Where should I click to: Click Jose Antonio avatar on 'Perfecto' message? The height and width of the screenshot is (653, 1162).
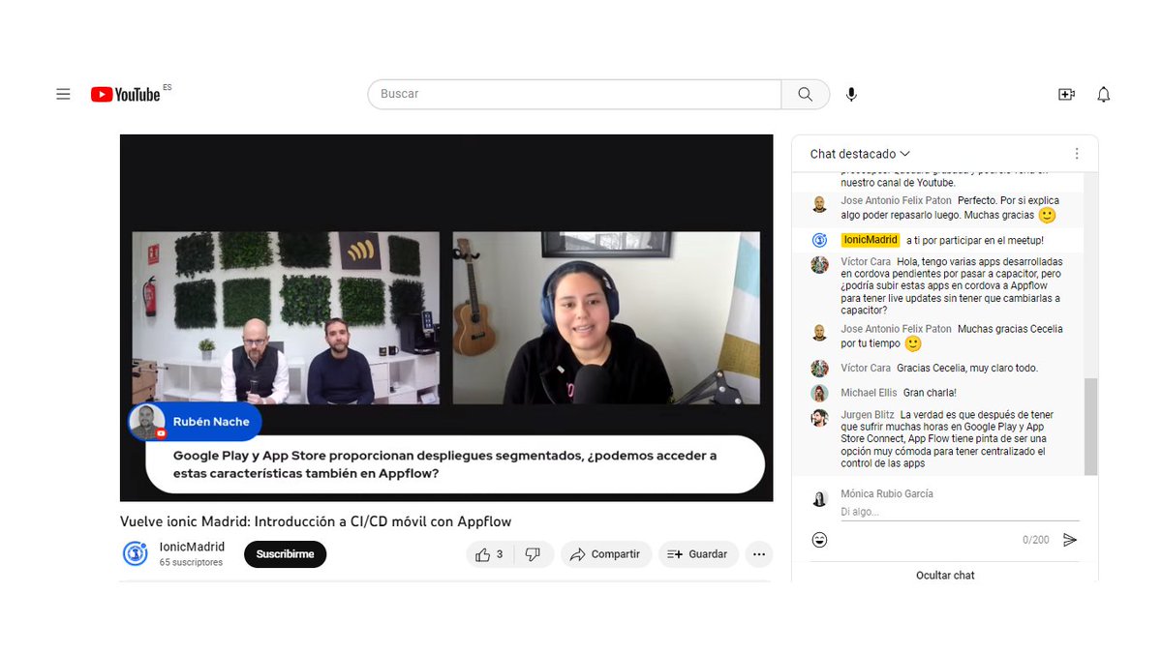coord(820,204)
